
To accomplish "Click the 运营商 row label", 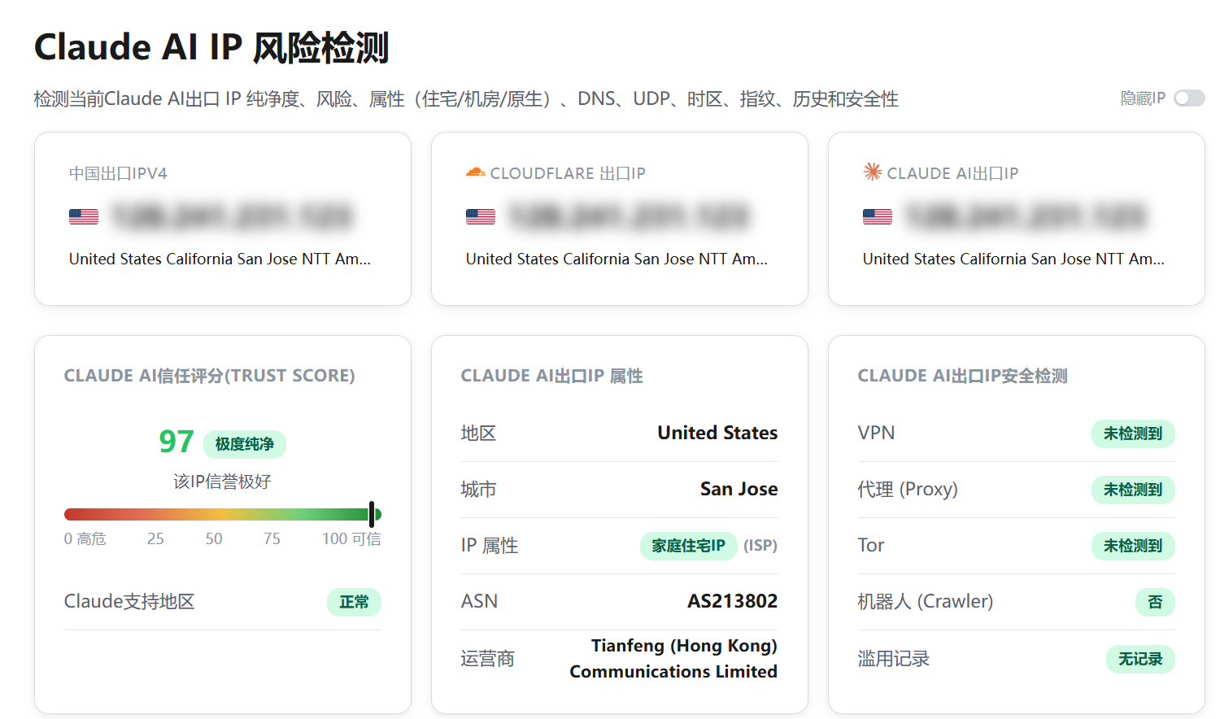I will coord(488,659).
